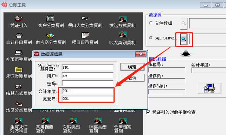226x135 pixels.
Task: Click the 密码 password field
Action: (88, 83)
